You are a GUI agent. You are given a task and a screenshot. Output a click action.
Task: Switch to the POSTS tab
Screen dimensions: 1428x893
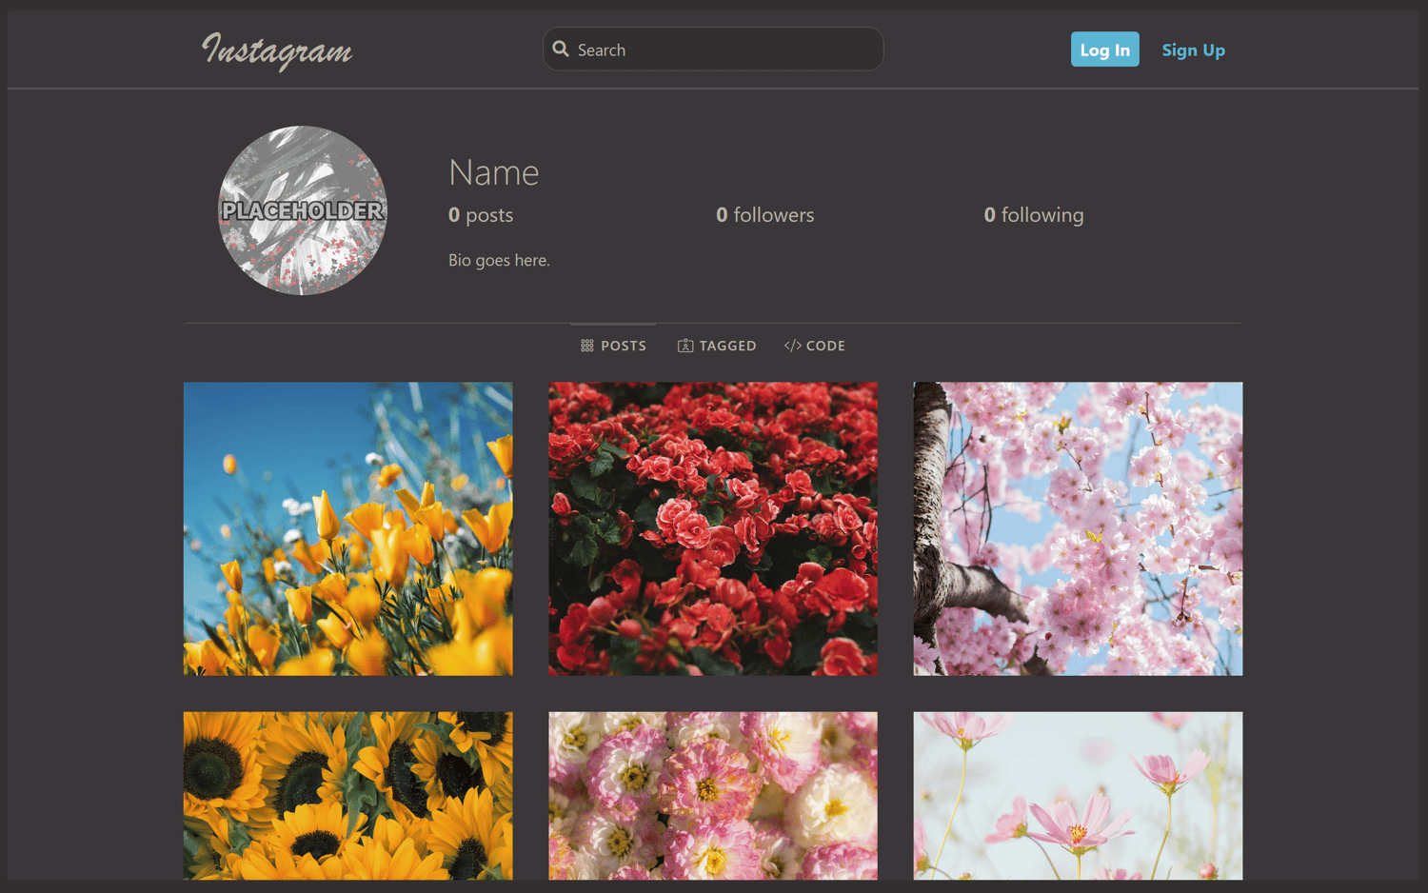[x=613, y=346]
